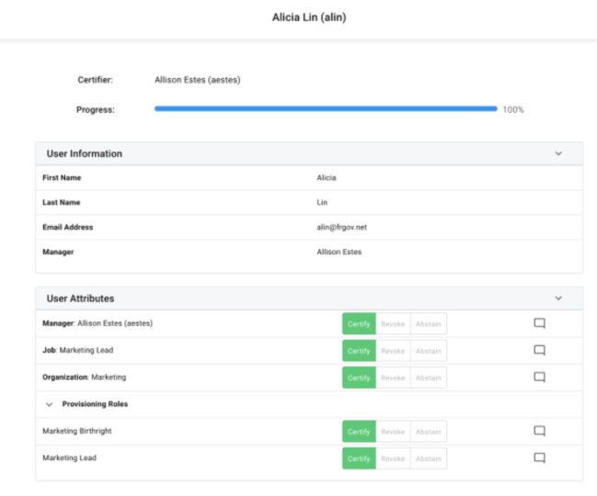
Task: Collapse the Provisioning Roles group
Action: 49,404
